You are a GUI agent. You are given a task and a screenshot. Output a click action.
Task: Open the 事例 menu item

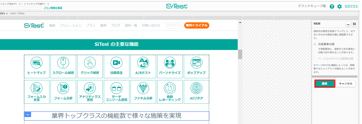tap(103, 26)
